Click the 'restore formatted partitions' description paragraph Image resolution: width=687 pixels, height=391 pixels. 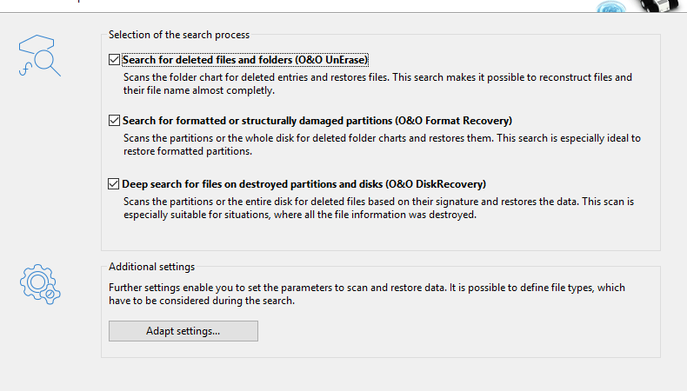click(x=382, y=144)
